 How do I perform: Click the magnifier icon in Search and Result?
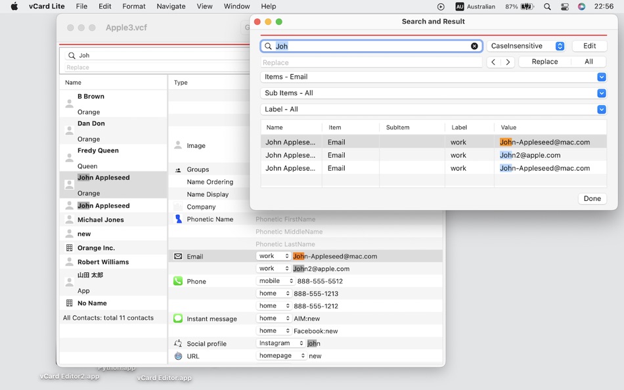coord(268,46)
